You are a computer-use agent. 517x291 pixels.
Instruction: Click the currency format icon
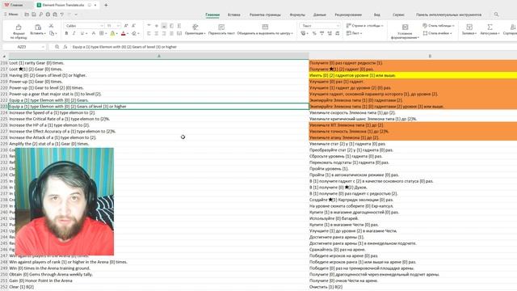[x=304, y=33]
